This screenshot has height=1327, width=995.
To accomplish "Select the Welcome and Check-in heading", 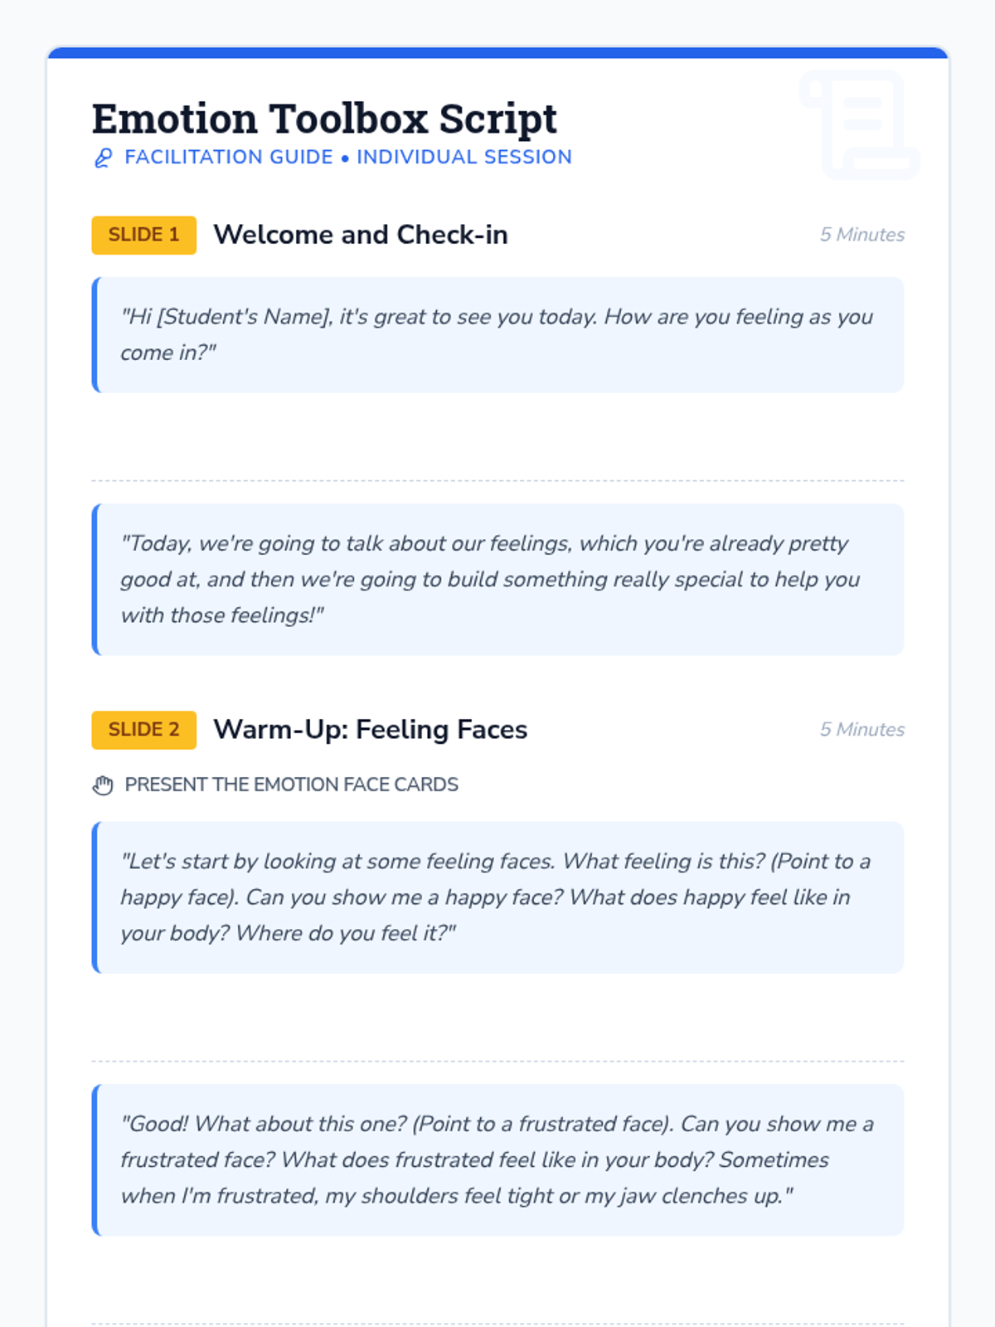I will (x=360, y=235).
